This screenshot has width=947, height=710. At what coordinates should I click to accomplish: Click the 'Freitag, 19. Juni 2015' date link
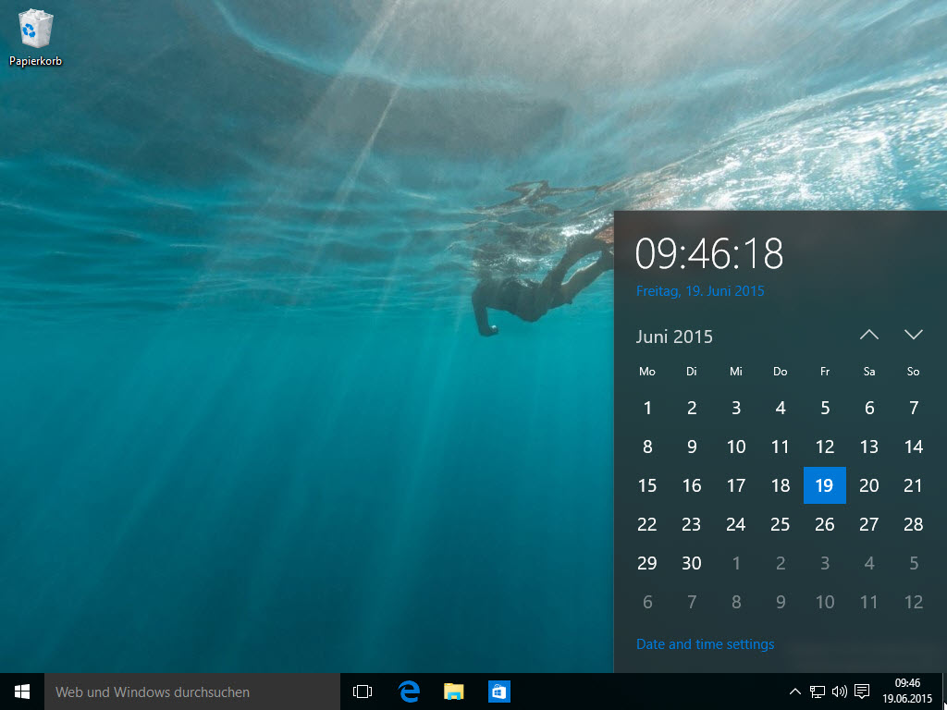click(700, 291)
